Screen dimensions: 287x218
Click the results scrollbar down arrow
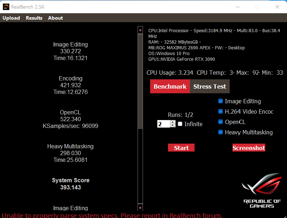140,208
